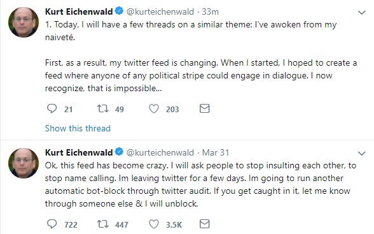Reply to the first tweet about threads
This screenshot has height=234, width=374.
[x=52, y=109]
